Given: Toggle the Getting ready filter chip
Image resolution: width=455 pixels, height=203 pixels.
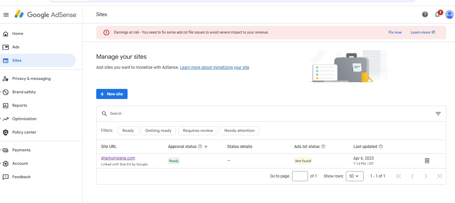Looking at the screenshot, I should (158, 131).
